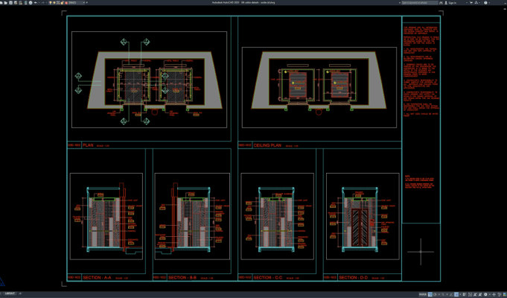This screenshot has height=298, width=507.
Task: Click the Redo arrow in quick access toolbar
Action: click(x=42, y=2)
